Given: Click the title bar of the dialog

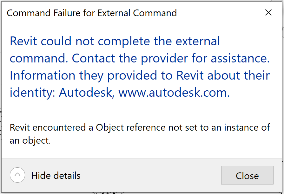Looking at the screenshot, I should pos(127,13).
